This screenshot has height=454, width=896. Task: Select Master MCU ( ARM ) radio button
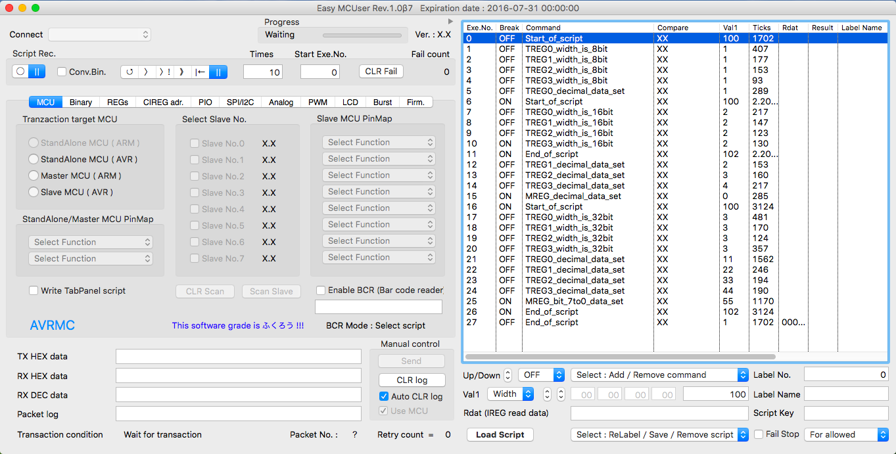pyautogui.click(x=34, y=175)
